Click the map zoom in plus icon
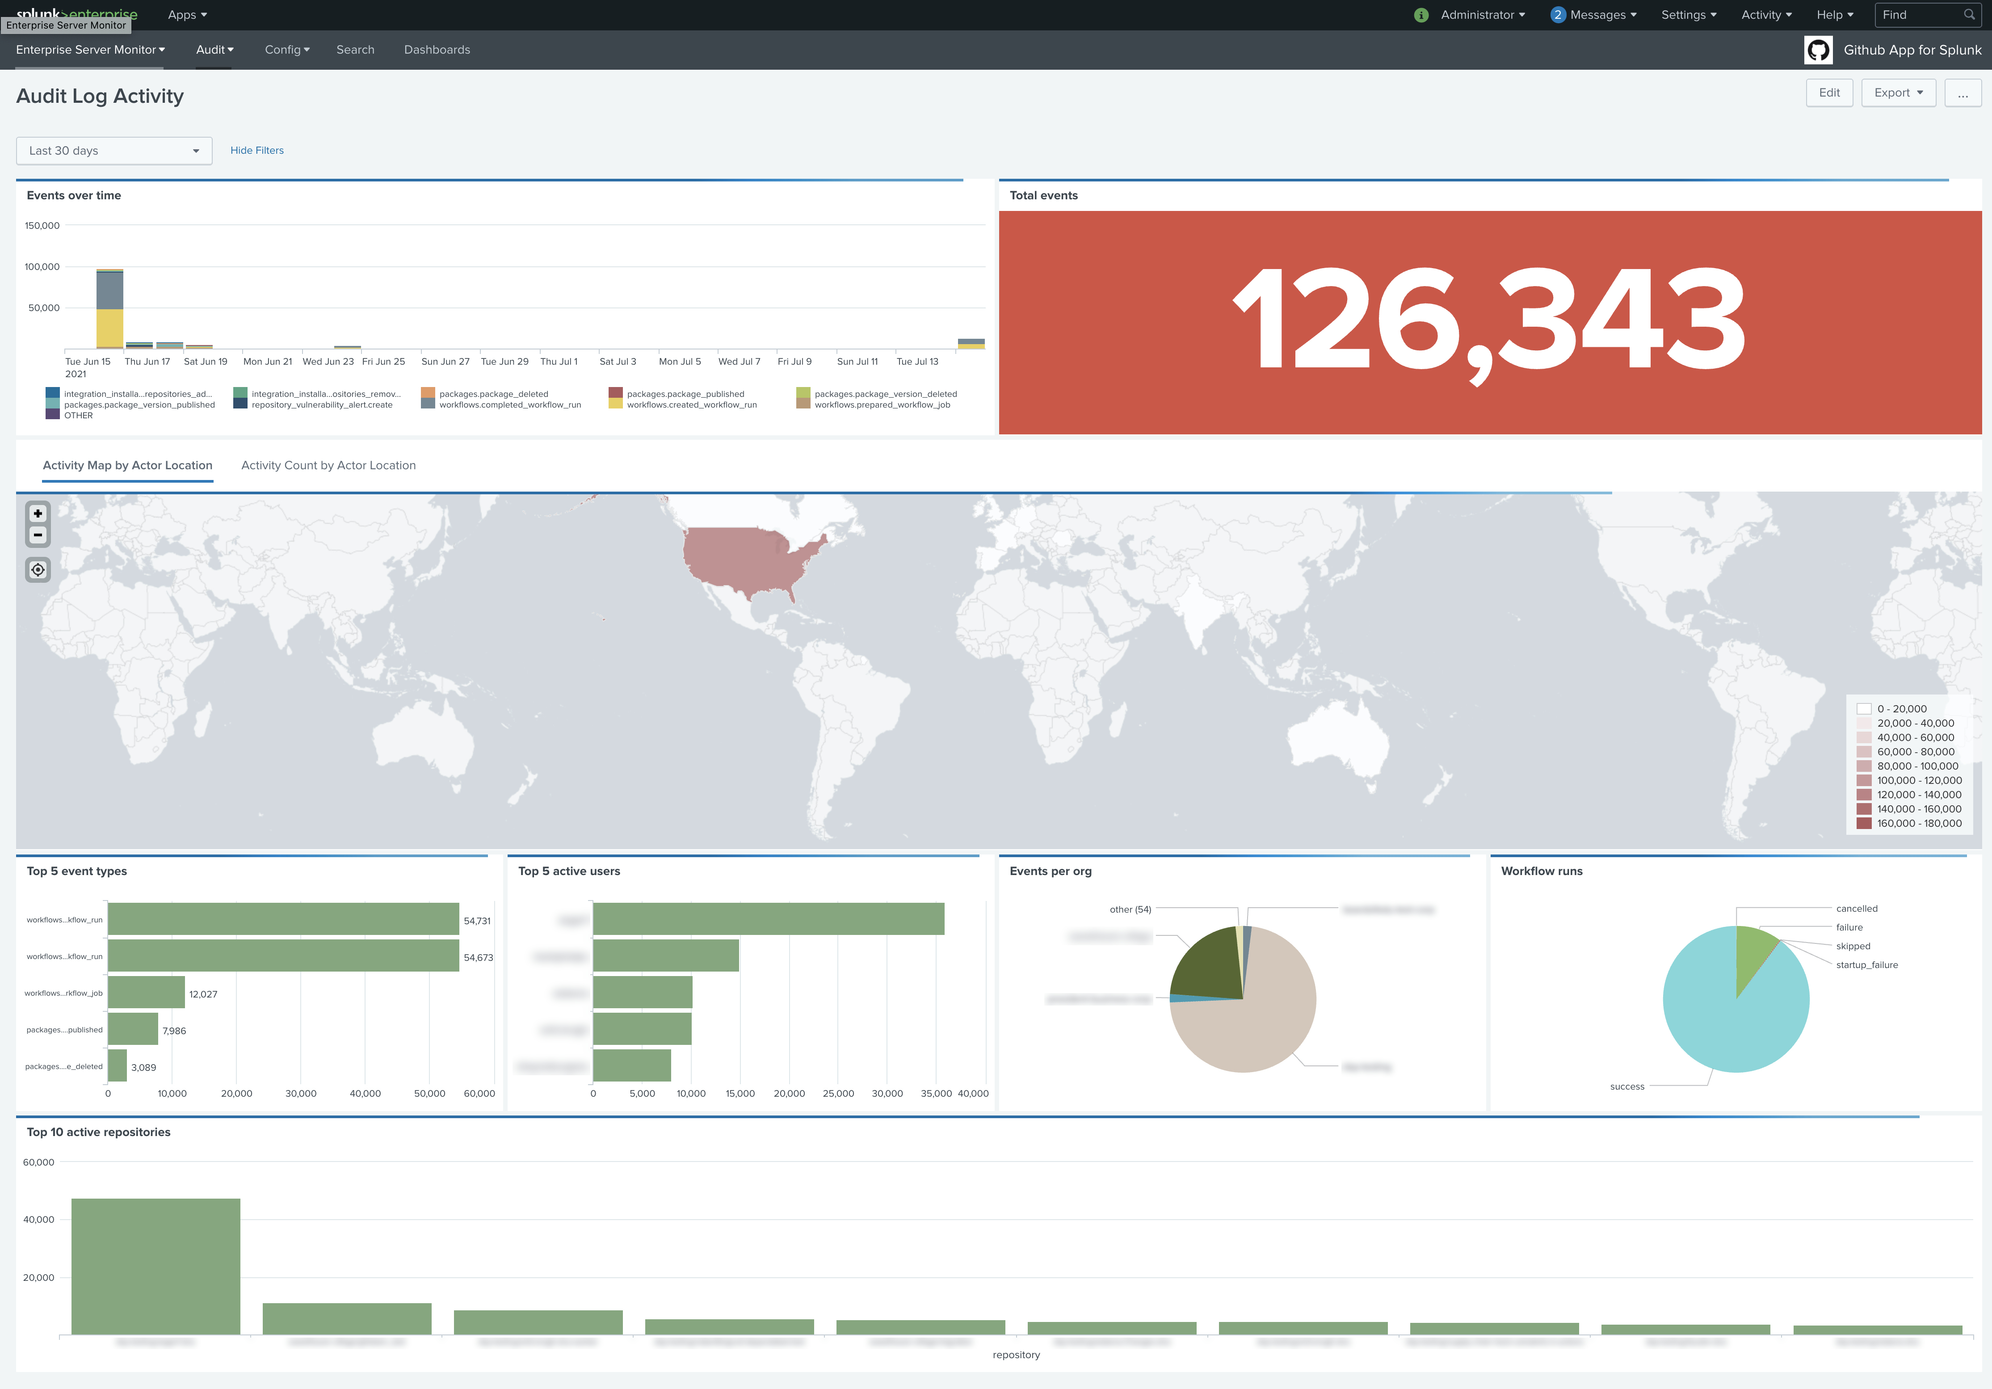This screenshot has width=1992, height=1389. tap(38, 514)
